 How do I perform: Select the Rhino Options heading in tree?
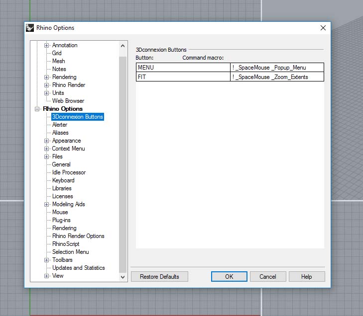[63, 109]
